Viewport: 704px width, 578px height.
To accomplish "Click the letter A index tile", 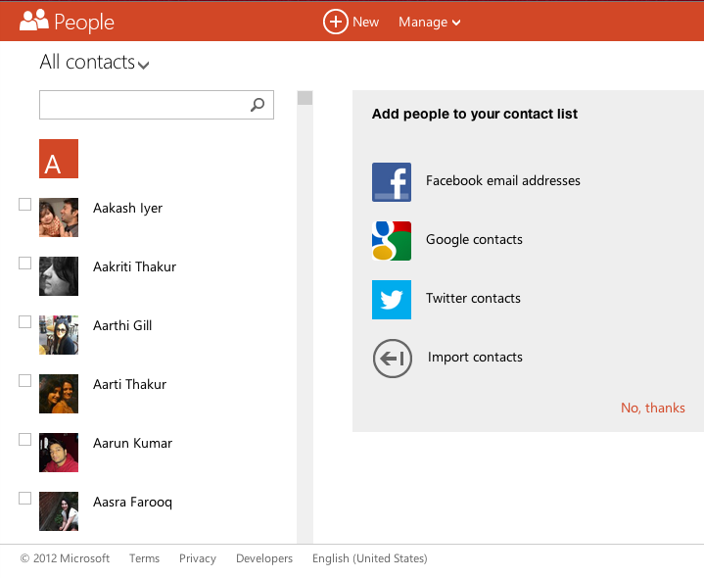I will [59, 159].
